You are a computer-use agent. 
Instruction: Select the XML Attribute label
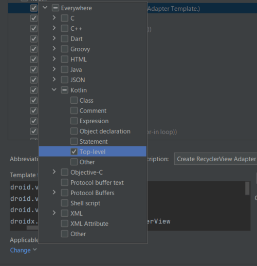click(x=89, y=224)
